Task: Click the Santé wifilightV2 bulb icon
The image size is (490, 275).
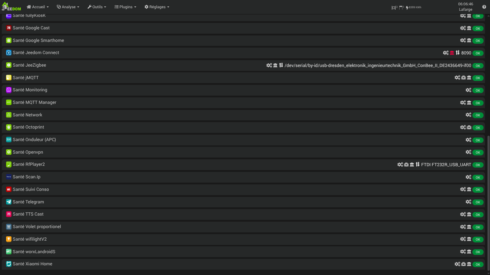Action: coord(9,239)
